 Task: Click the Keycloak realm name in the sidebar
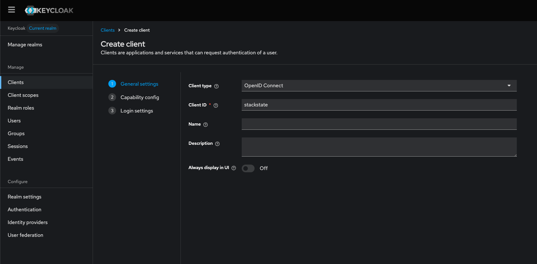(16, 28)
